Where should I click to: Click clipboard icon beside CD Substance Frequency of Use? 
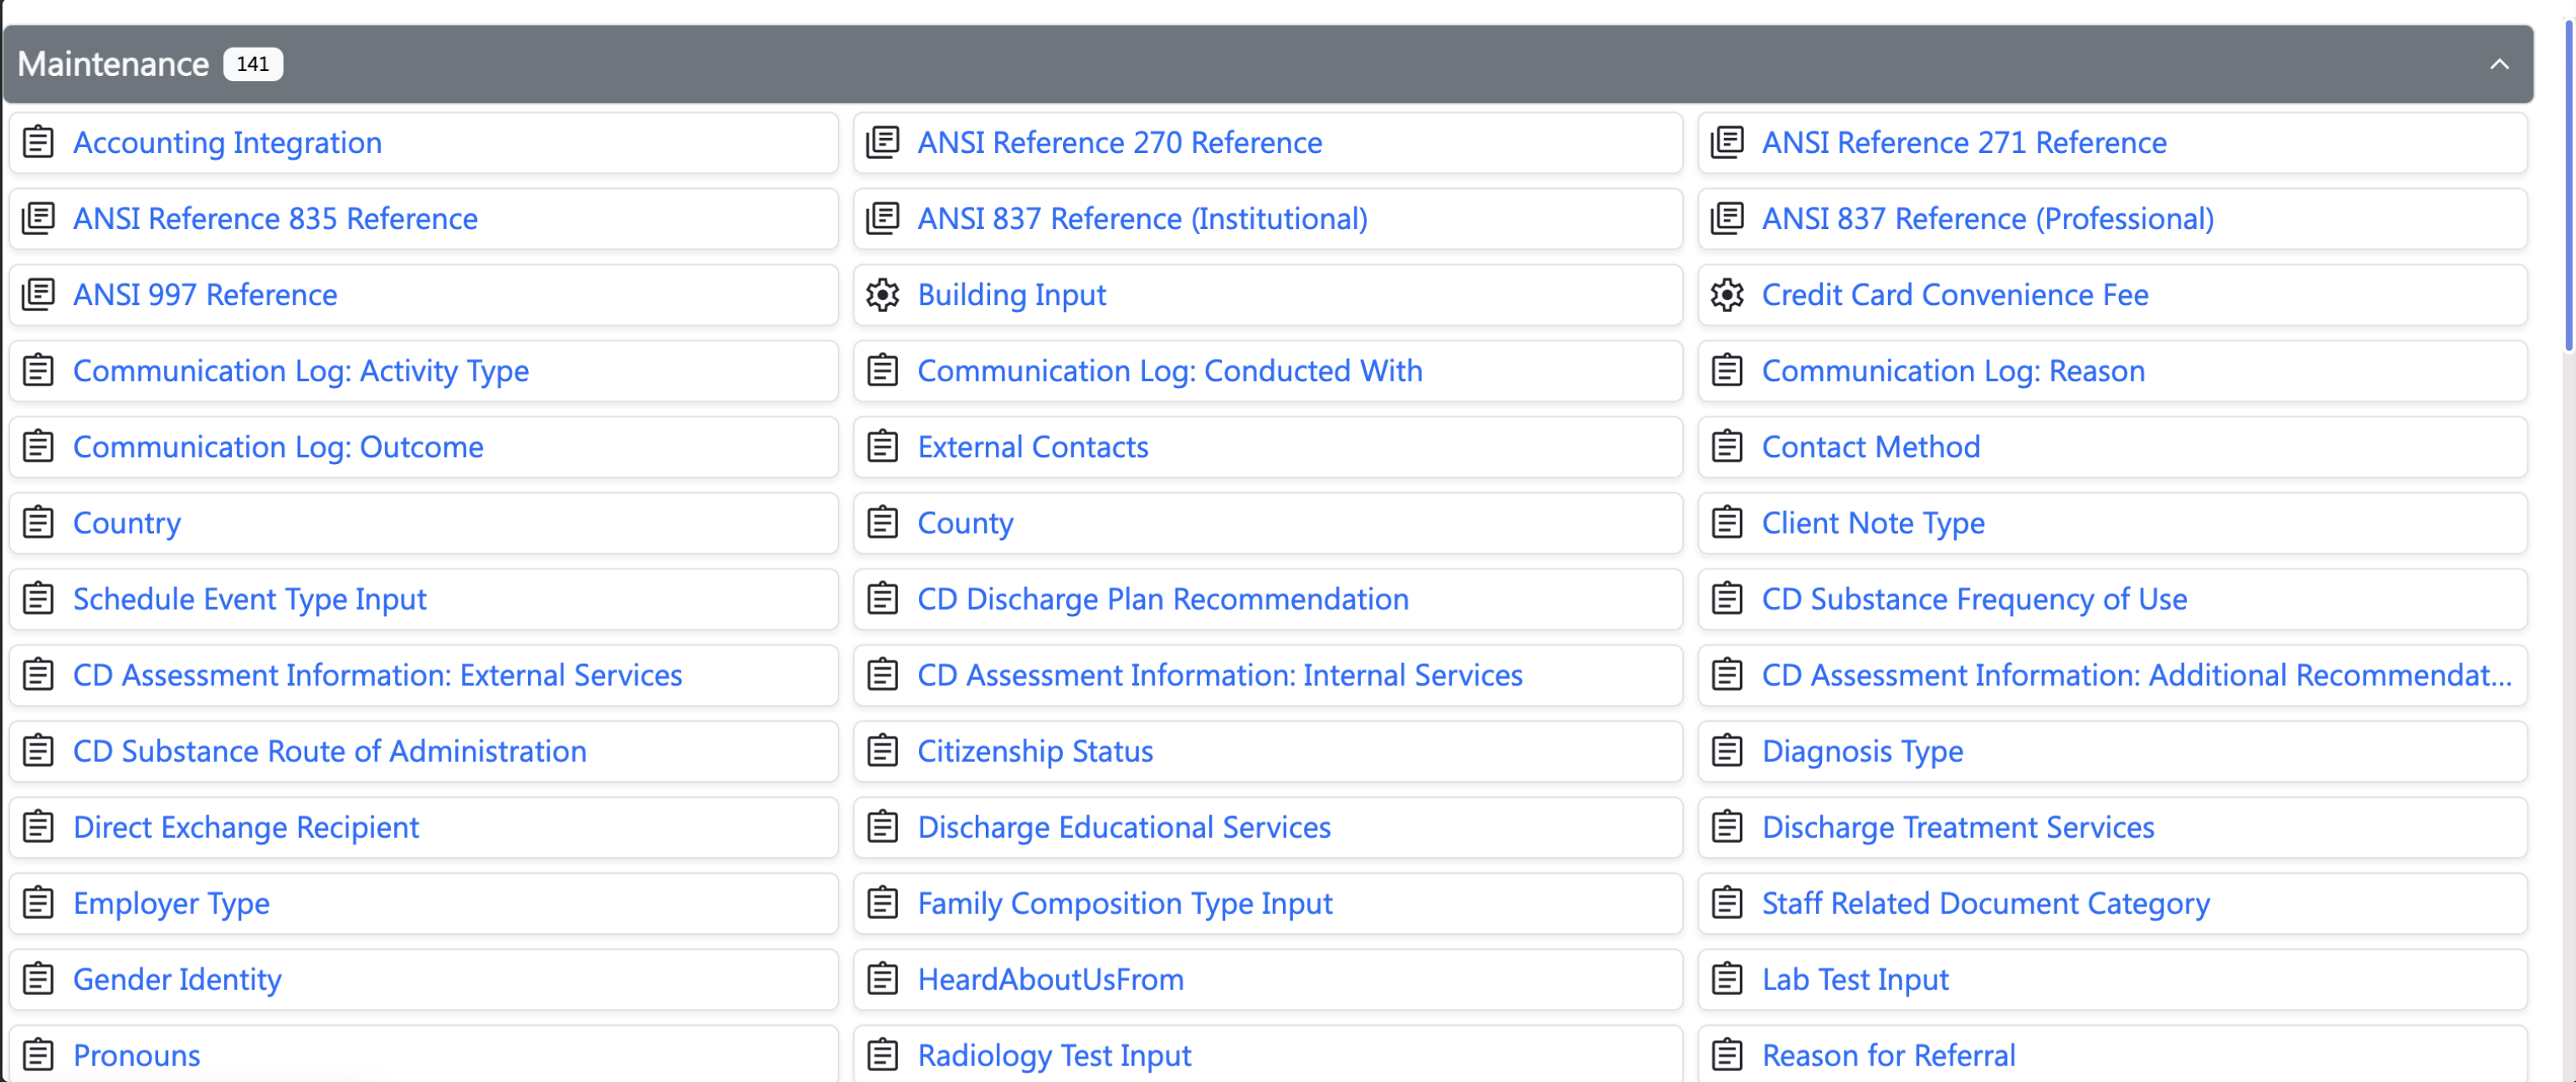[1727, 599]
